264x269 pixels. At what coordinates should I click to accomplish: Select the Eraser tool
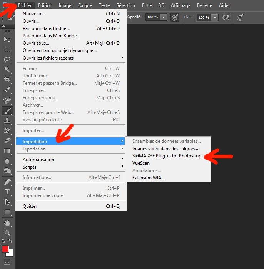point(7,141)
